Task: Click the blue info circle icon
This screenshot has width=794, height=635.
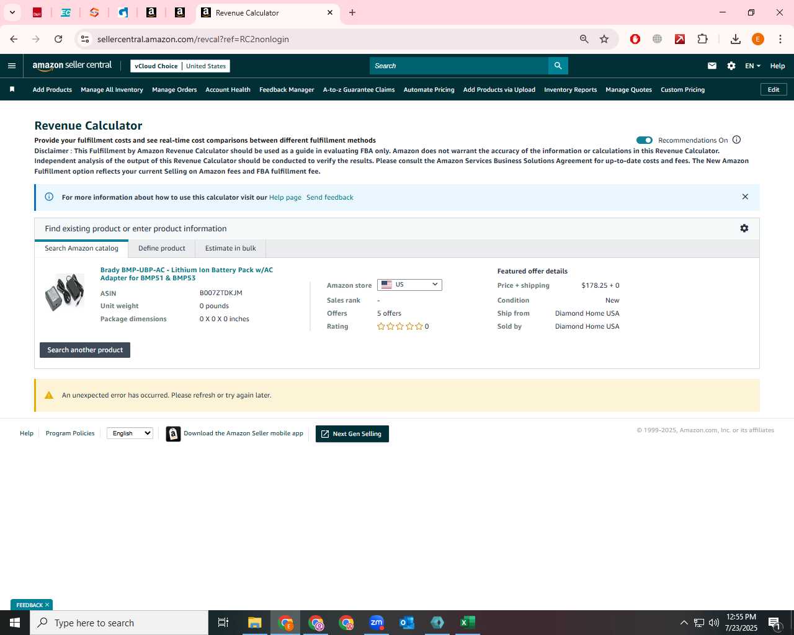Action: (x=49, y=197)
